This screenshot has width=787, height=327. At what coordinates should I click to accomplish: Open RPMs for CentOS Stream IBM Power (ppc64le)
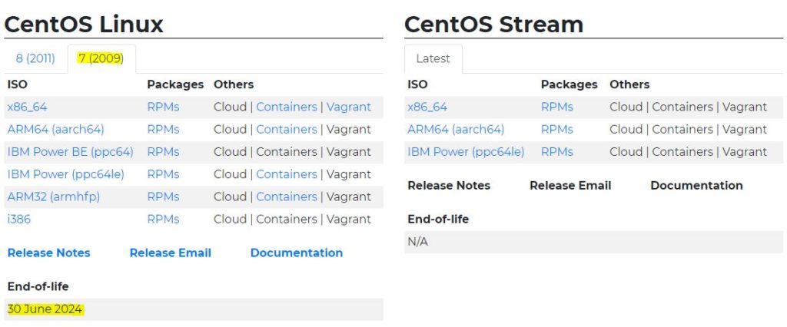[556, 151]
